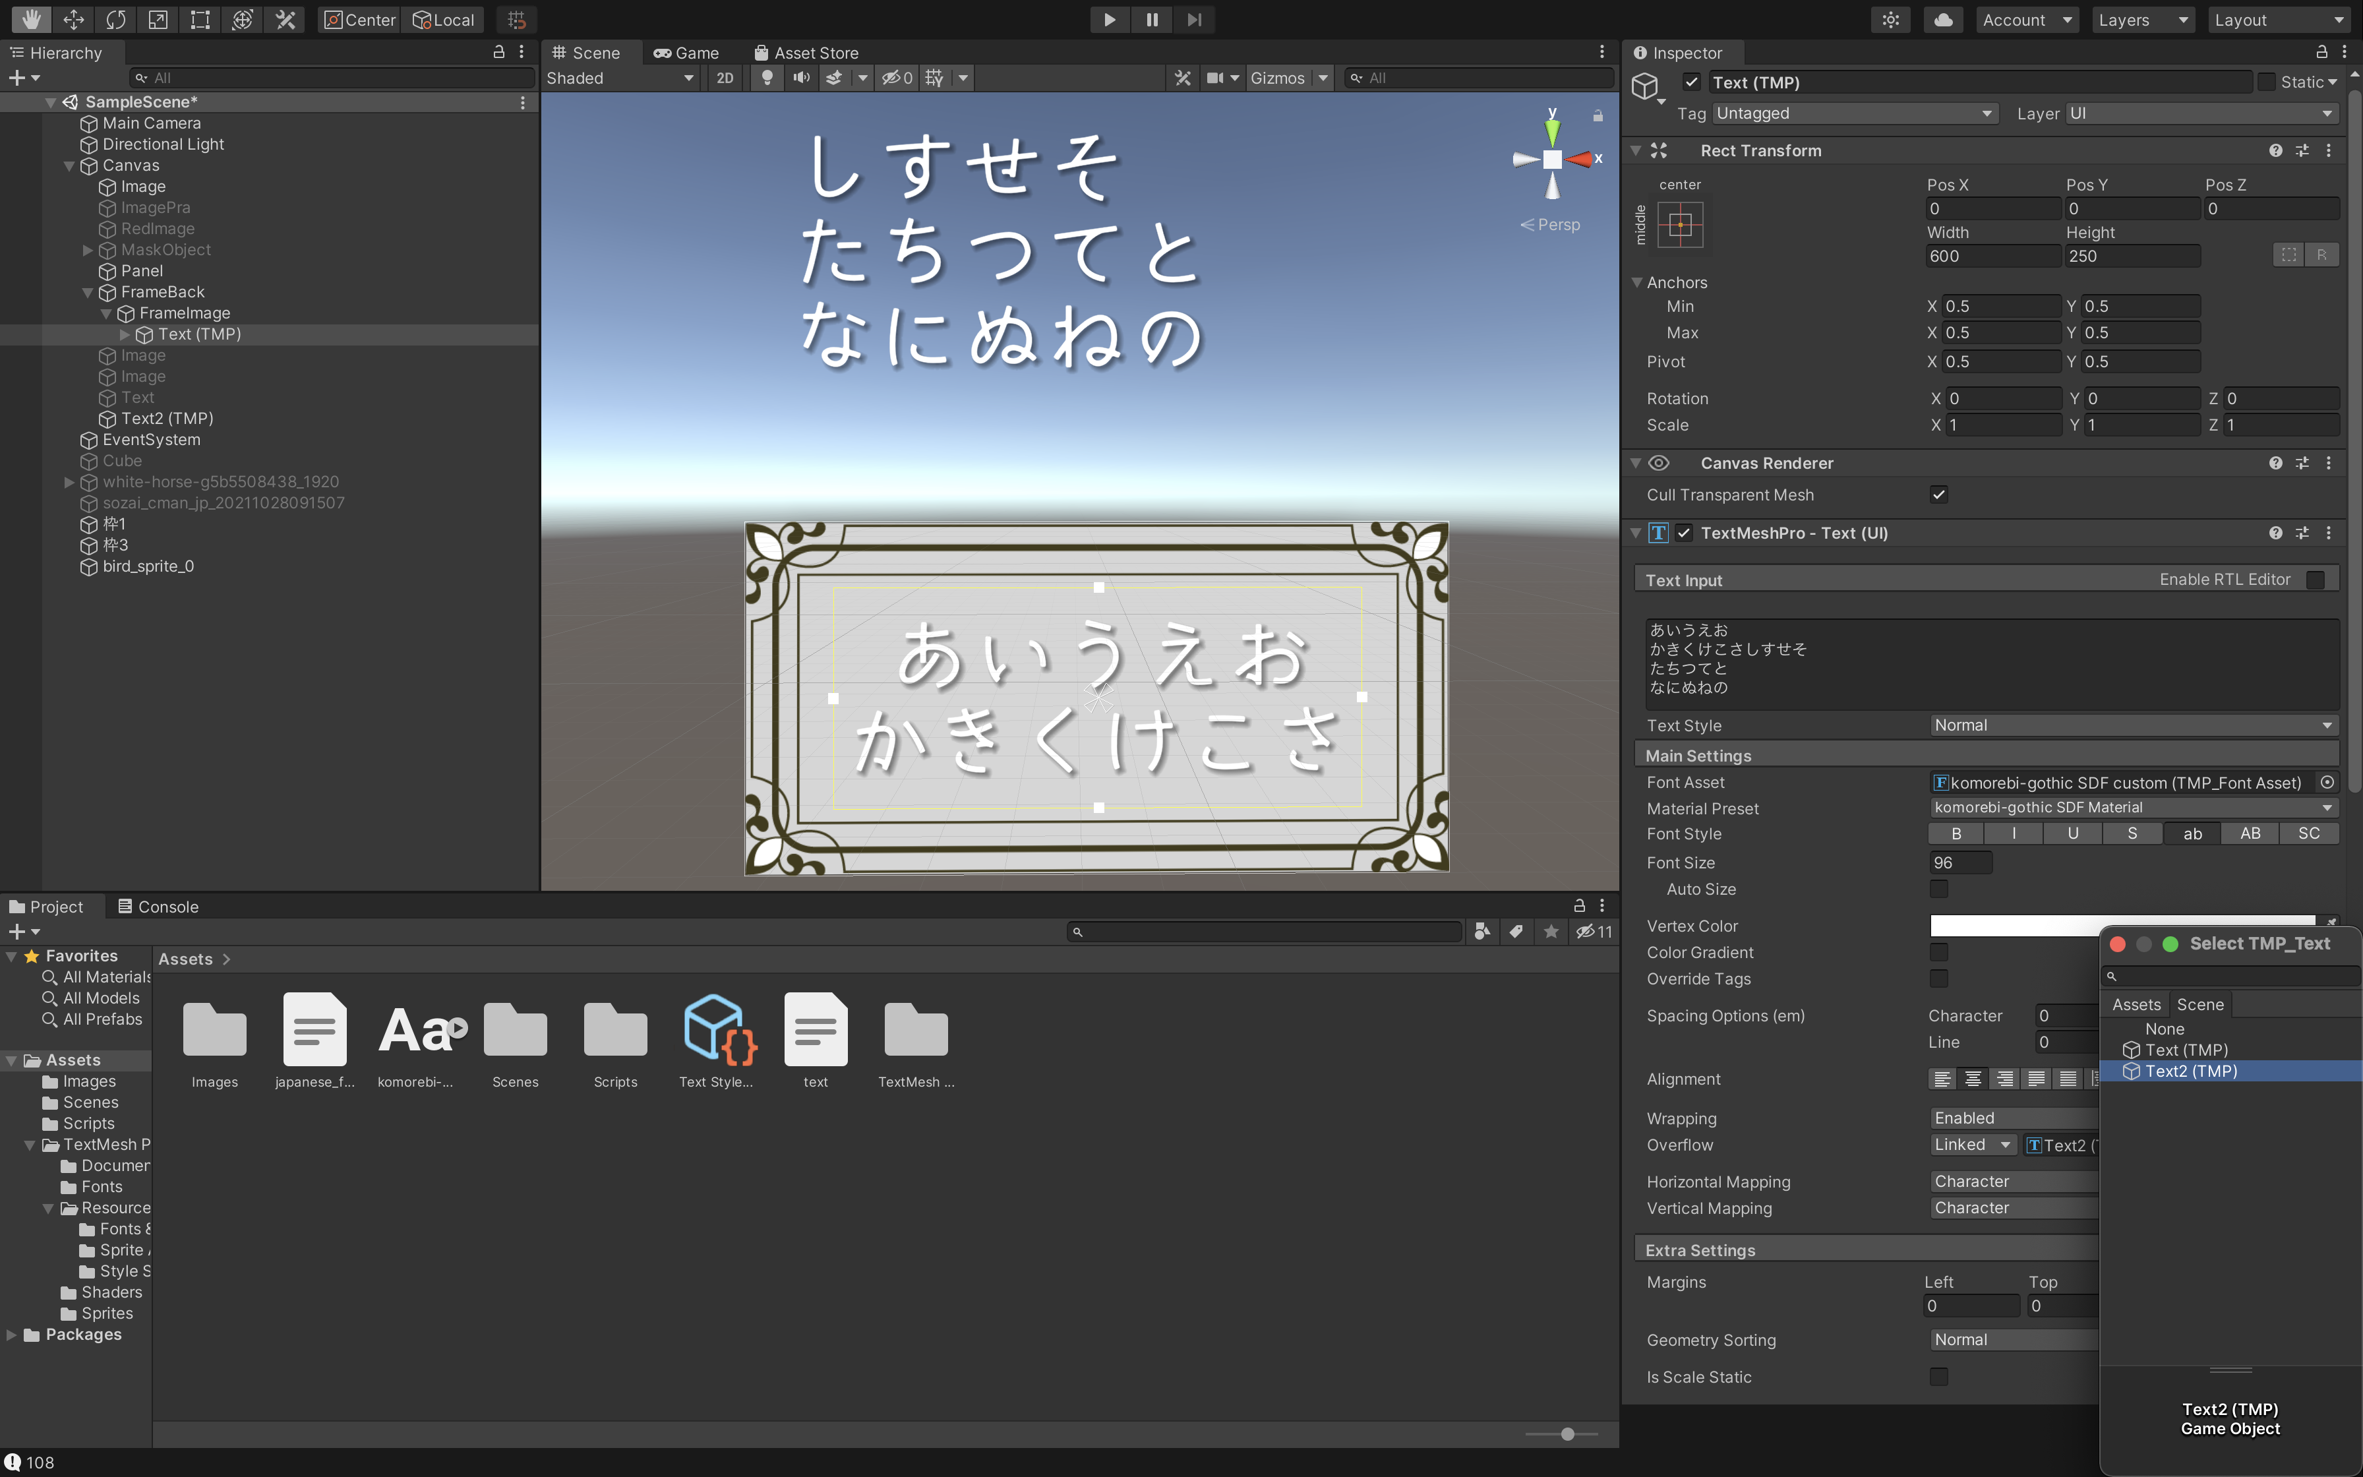
Task: Enable the RTL Editor toggle
Action: point(2316,580)
